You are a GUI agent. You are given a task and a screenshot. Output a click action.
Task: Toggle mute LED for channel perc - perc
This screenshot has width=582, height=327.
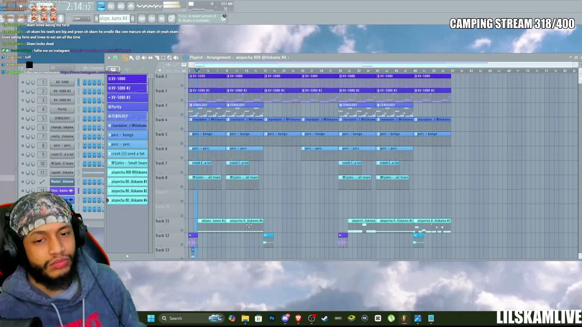(23, 145)
